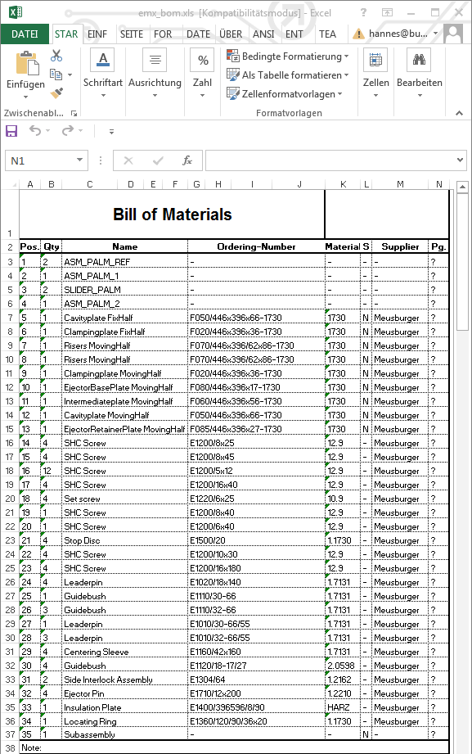Expand the Redo history dropdown arrow
Viewport: 472px width, 754px height.
click(81, 131)
